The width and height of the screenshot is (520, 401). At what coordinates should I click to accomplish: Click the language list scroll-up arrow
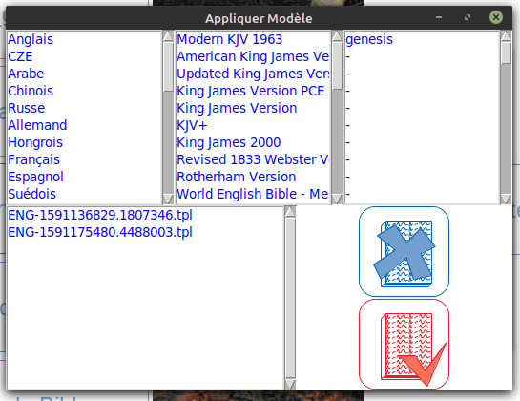(168, 36)
